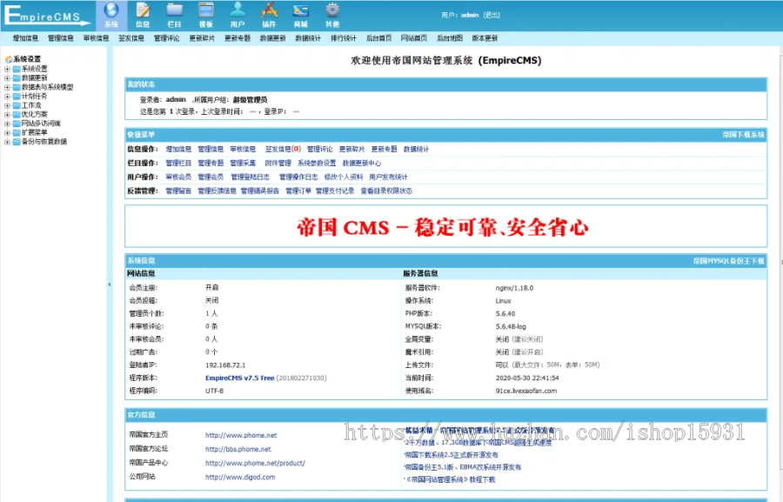Click the home icon beside 系统设置 root
This screenshot has height=502, width=783.
[8, 59]
